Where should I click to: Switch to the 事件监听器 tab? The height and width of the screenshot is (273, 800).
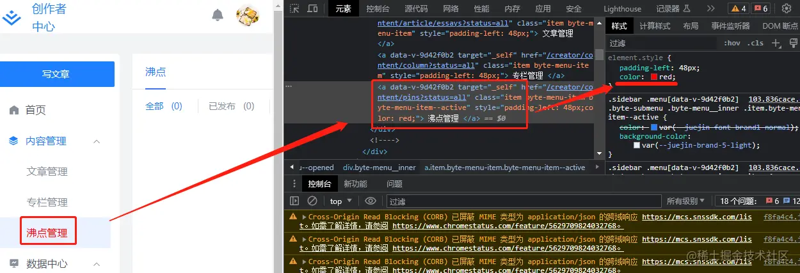pyautogui.click(x=730, y=26)
